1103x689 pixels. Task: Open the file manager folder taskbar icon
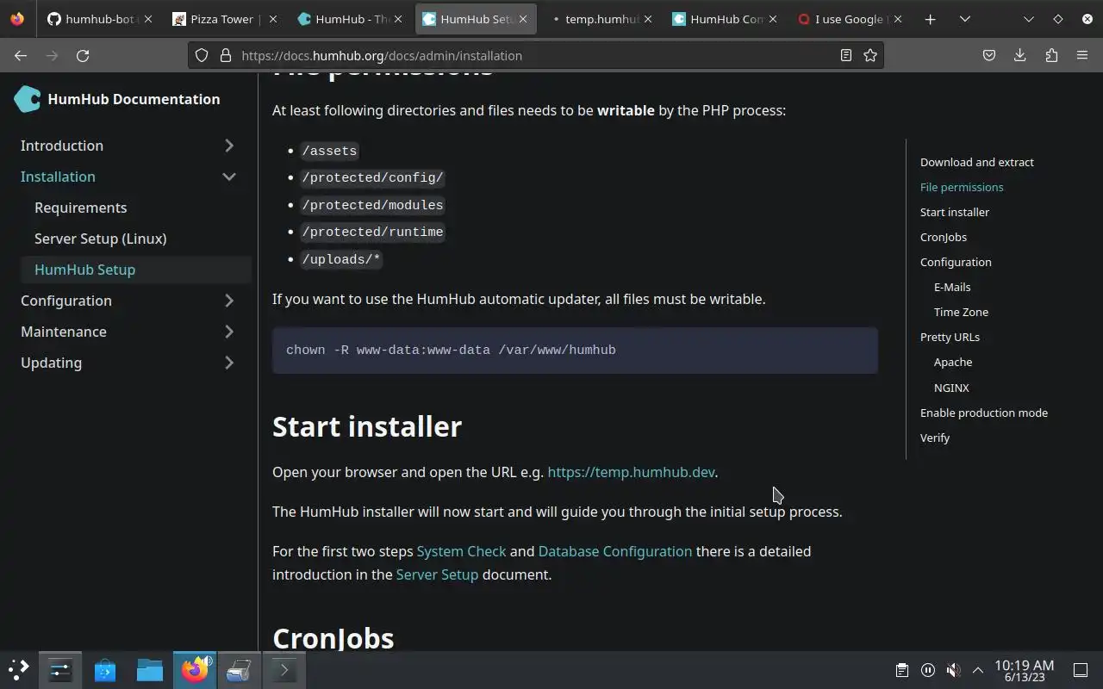coord(150,670)
